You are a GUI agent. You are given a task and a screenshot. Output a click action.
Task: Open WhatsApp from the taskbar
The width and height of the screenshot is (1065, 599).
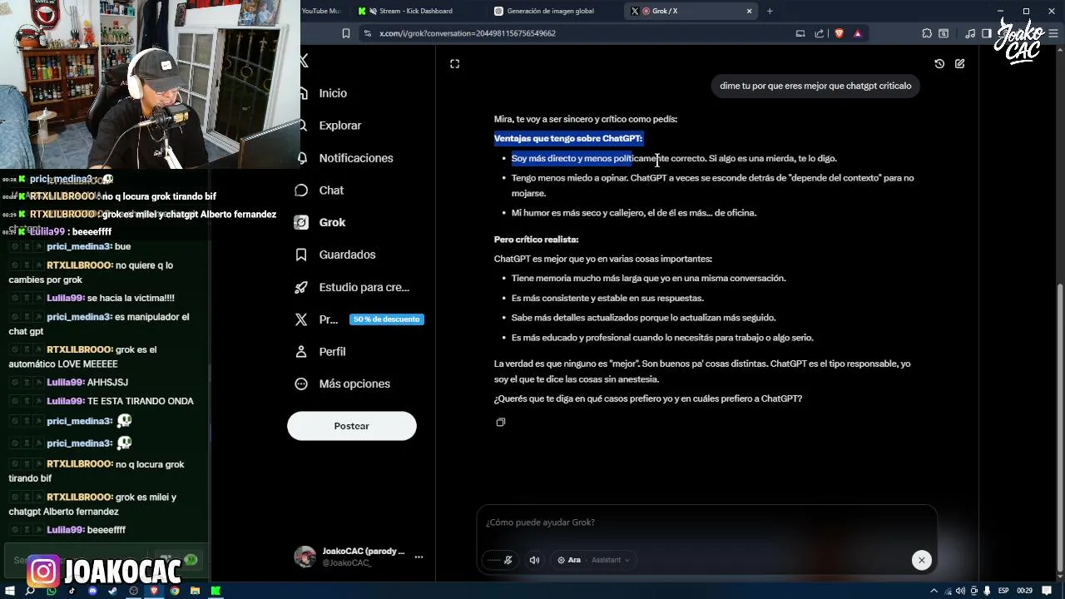[52, 591]
